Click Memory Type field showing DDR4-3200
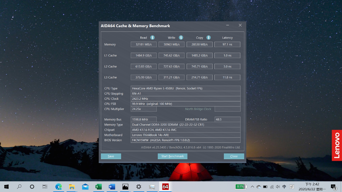This screenshot has height=192, width=342. (186, 125)
